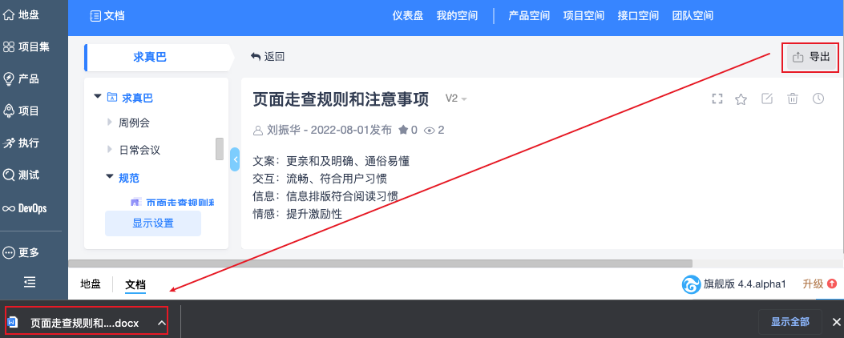This screenshot has width=844, height=338.
Task: Open 测试 in the sidebar
Action: [22, 175]
